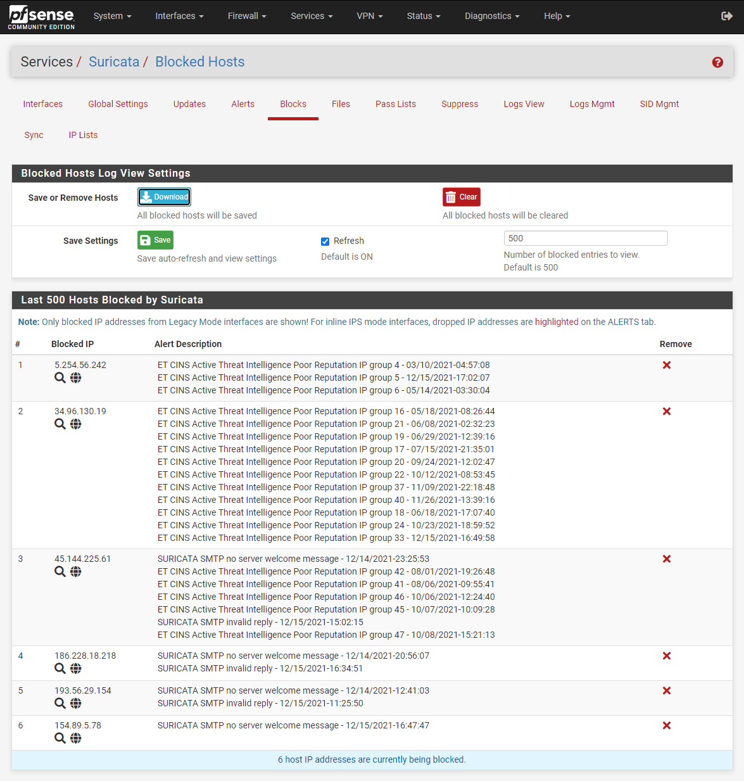Expand the Diagnostics menu
The width and height of the screenshot is (744, 781).
pyautogui.click(x=491, y=16)
